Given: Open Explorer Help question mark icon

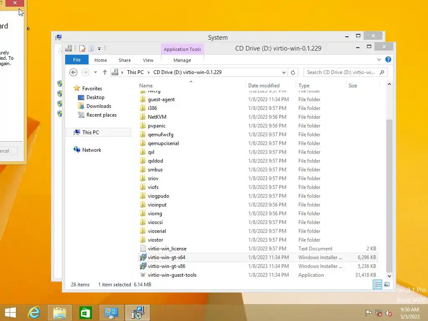Looking at the screenshot, I should (388, 59).
